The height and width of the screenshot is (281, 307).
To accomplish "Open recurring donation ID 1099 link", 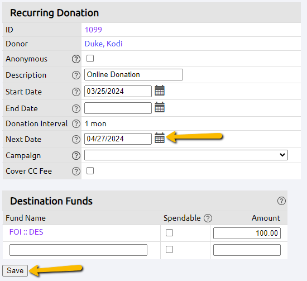I will (x=93, y=30).
